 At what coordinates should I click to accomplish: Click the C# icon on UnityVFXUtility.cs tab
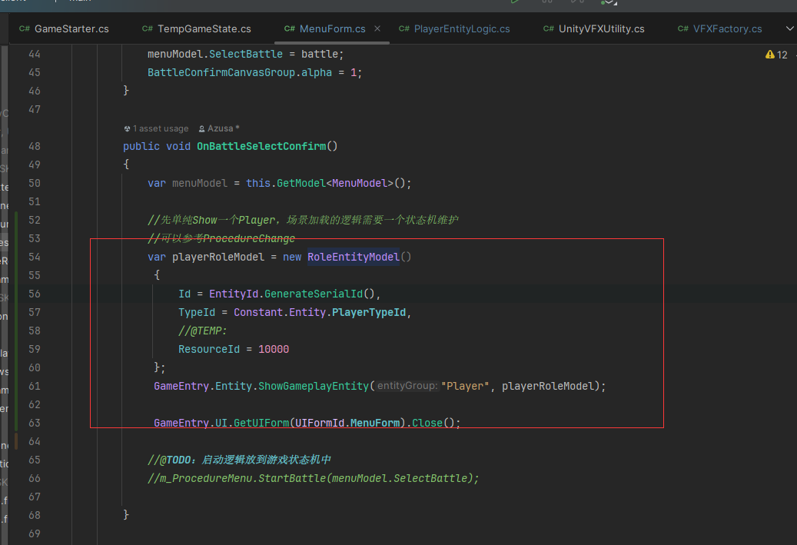(548, 29)
